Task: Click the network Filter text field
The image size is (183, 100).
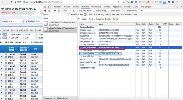Action: pyautogui.click(x=55, y=14)
